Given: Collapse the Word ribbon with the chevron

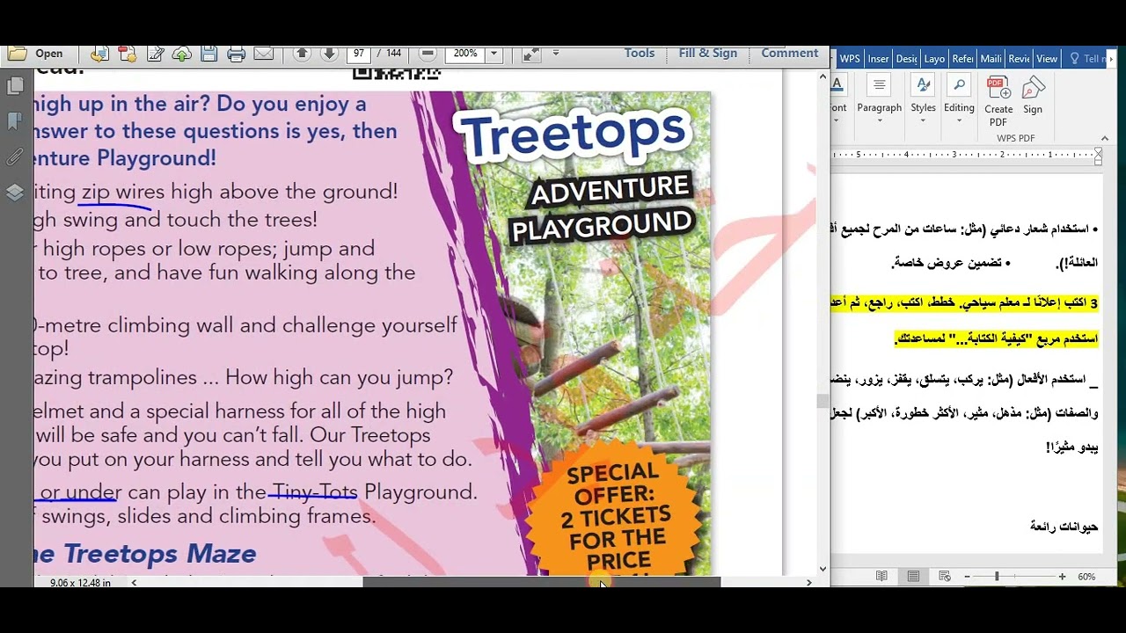Looking at the screenshot, I should coord(1105,138).
